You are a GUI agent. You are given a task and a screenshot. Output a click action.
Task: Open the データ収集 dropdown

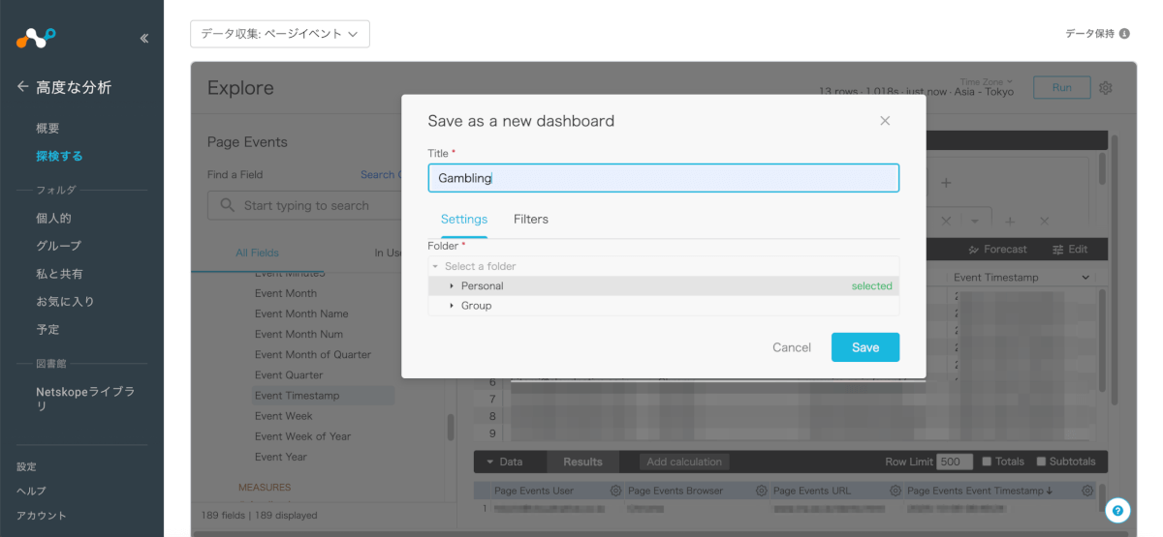pyautogui.click(x=279, y=34)
